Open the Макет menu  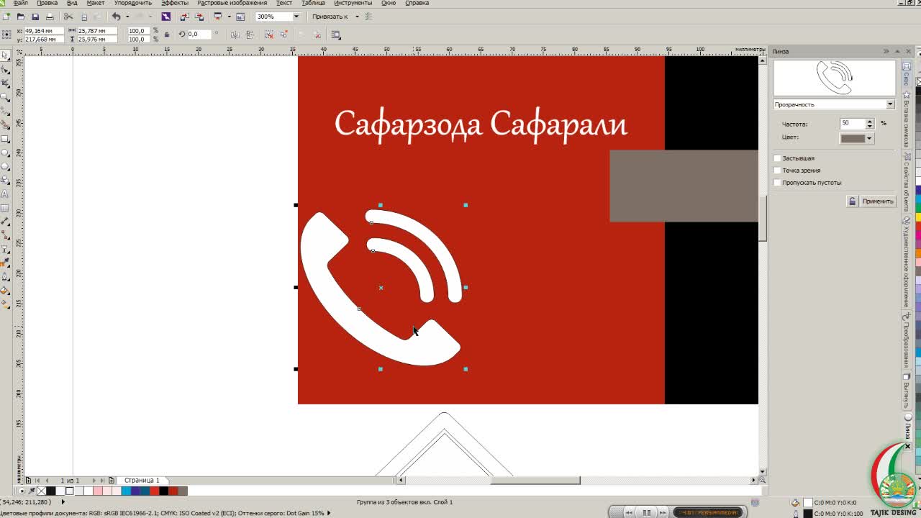pos(95,3)
